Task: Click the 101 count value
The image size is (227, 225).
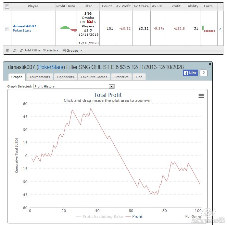Action: point(110,29)
